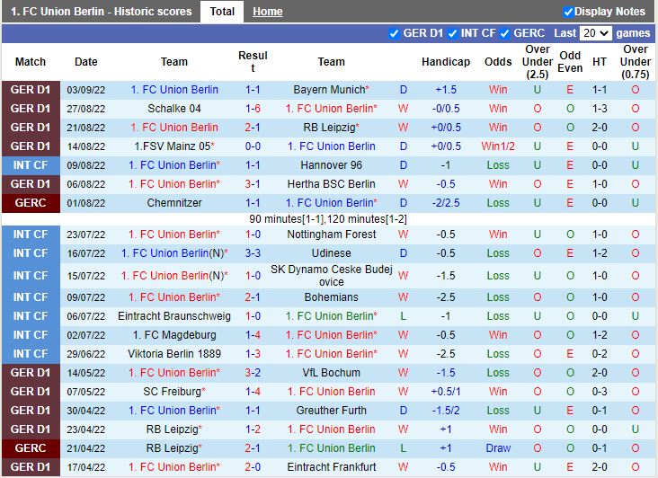
Task: Switch to the Total tab
Action: click(222, 12)
